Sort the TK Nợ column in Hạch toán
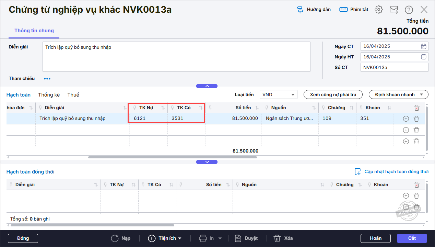Screen dimensions: 435x247 coord(163,108)
